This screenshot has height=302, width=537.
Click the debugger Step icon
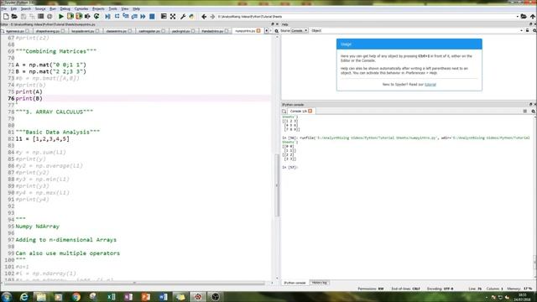point(117,17)
